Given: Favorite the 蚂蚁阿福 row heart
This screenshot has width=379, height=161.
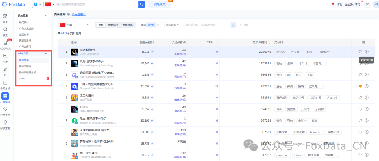Looking at the screenshot, I should (x=360, y=75).
